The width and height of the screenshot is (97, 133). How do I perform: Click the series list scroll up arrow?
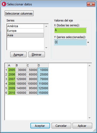46,26
